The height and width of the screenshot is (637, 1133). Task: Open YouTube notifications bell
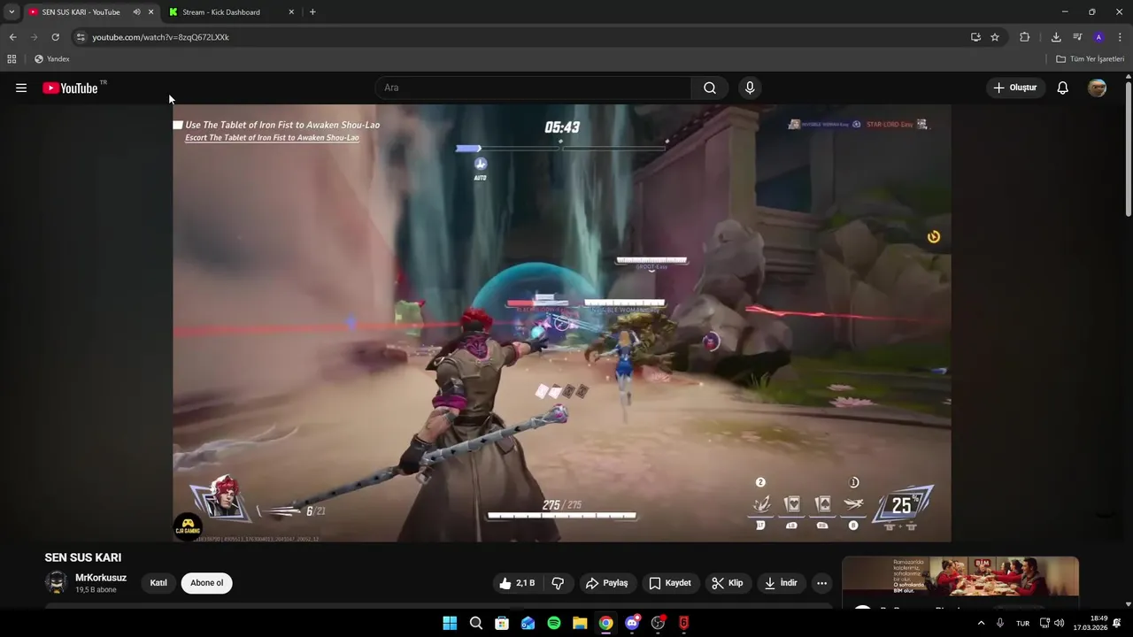click(x=1063, y=88)
